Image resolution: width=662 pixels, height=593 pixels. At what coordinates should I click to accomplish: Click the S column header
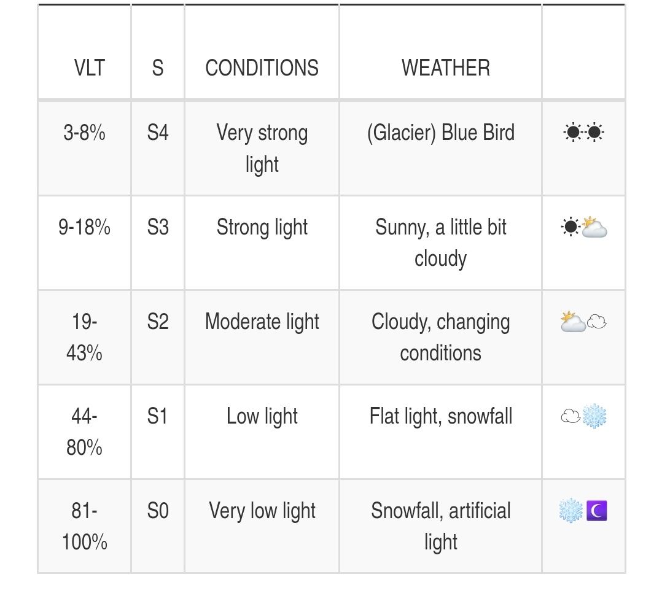(158, 68)
